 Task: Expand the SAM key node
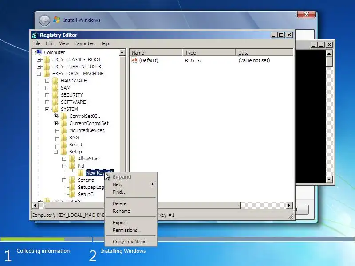point(47,88)
